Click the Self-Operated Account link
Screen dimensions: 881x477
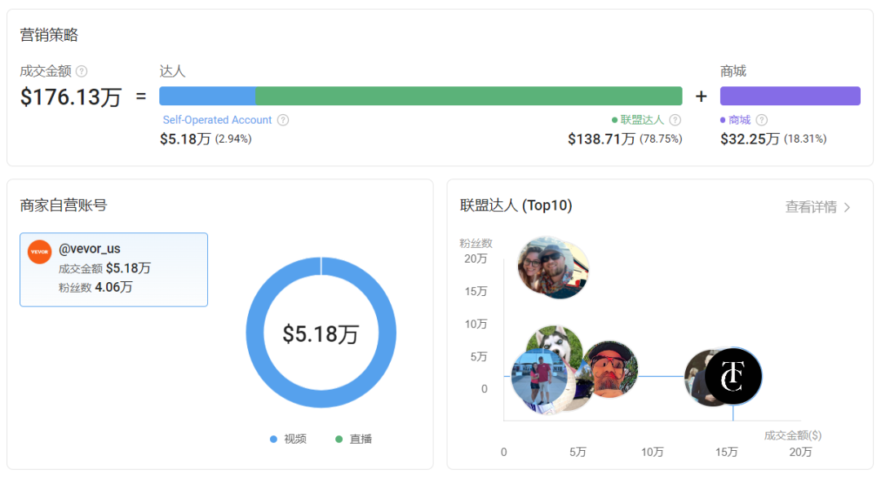(217, 120)
